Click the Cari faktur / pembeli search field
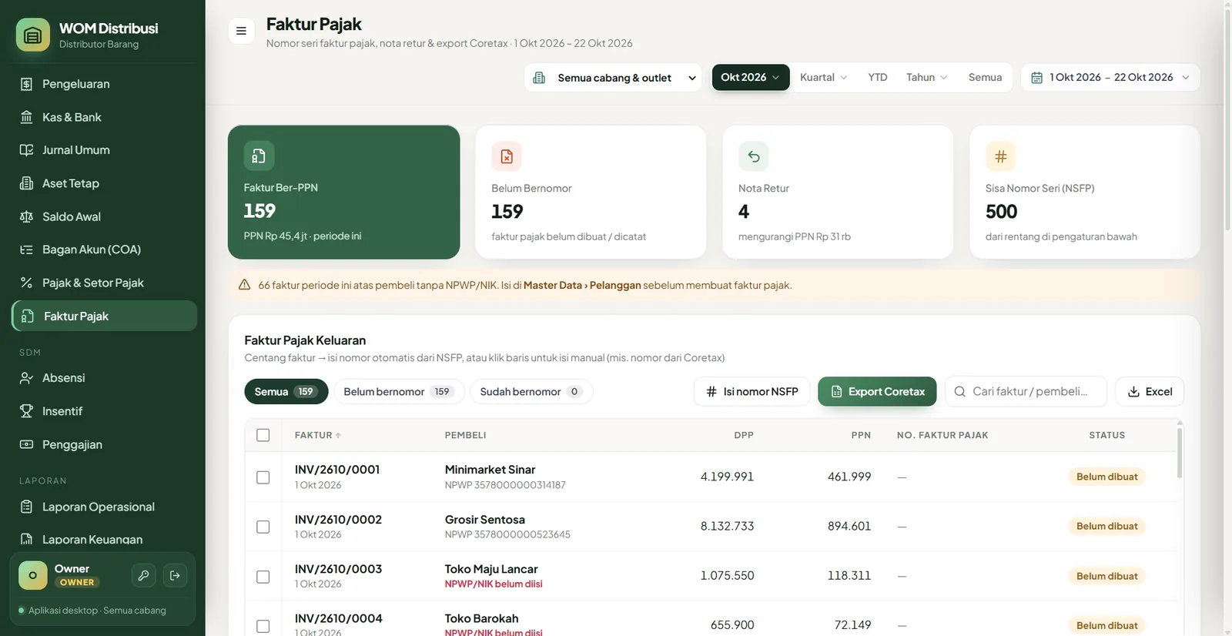 (1026, 391)
